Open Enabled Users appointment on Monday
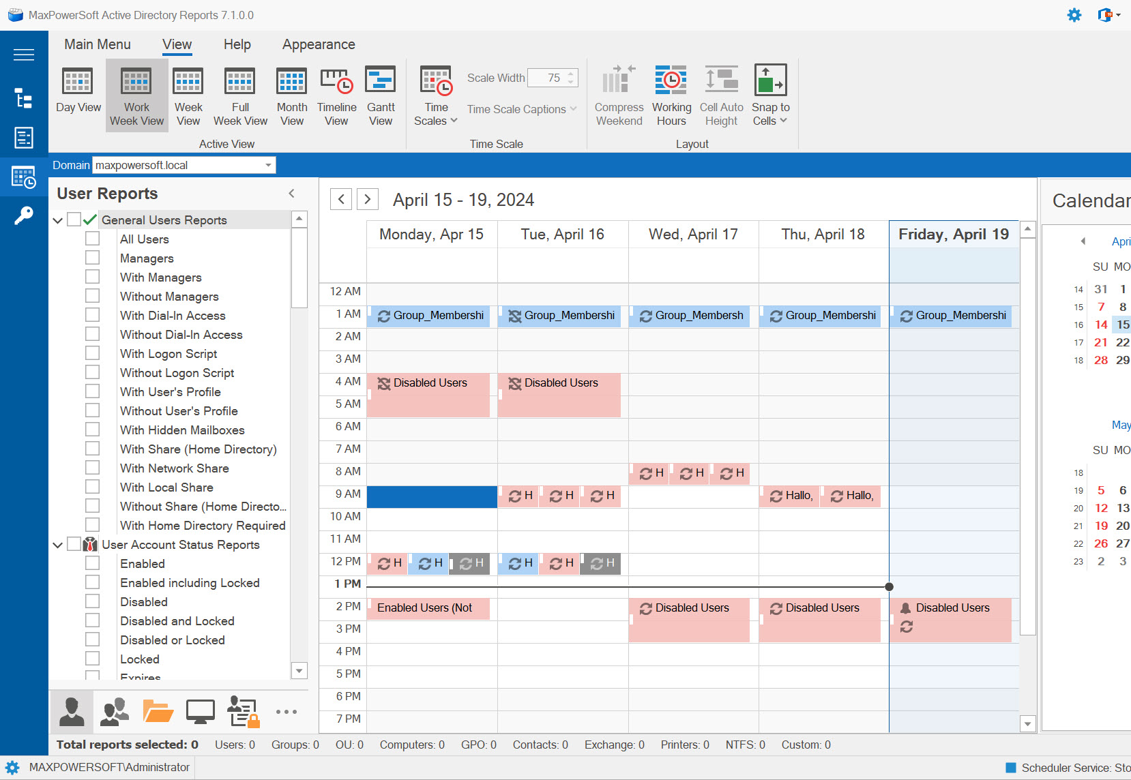 coord(428,608)
